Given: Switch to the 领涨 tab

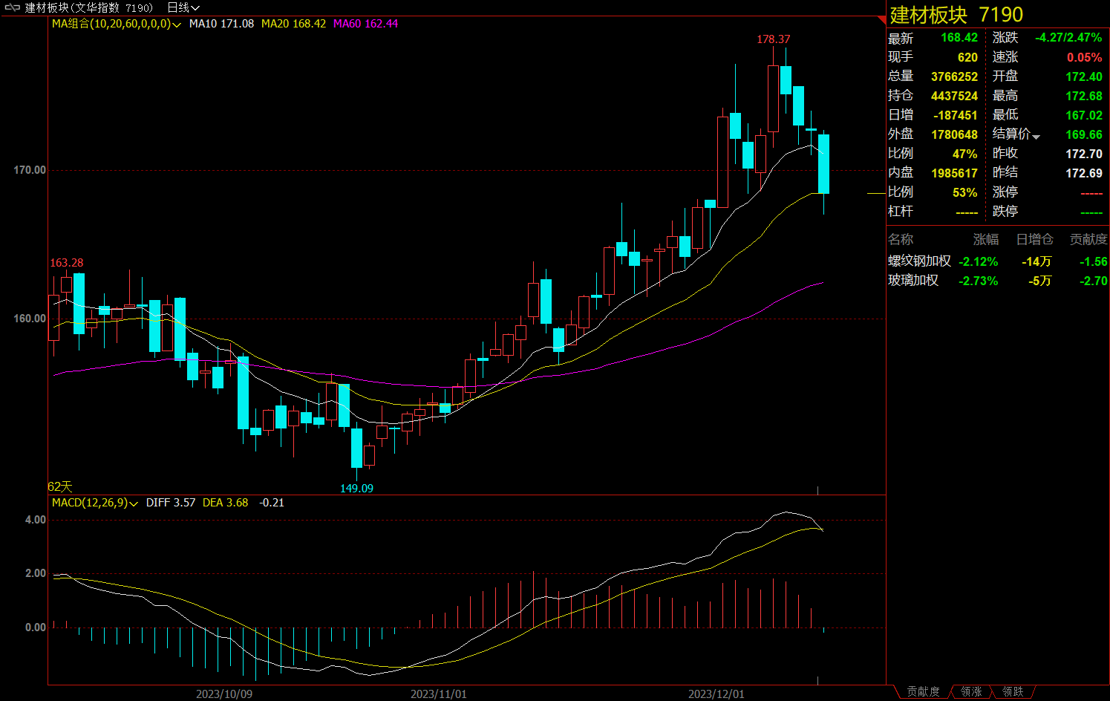Looking at the screenshot, I should coord(971,691).
